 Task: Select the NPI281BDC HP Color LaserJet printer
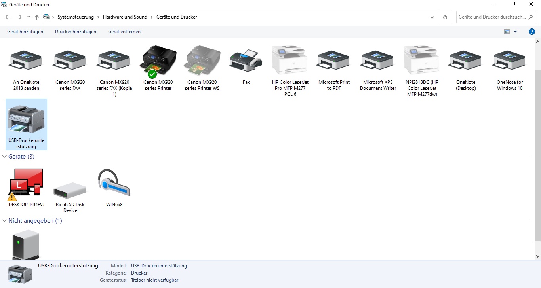[422, 71]
